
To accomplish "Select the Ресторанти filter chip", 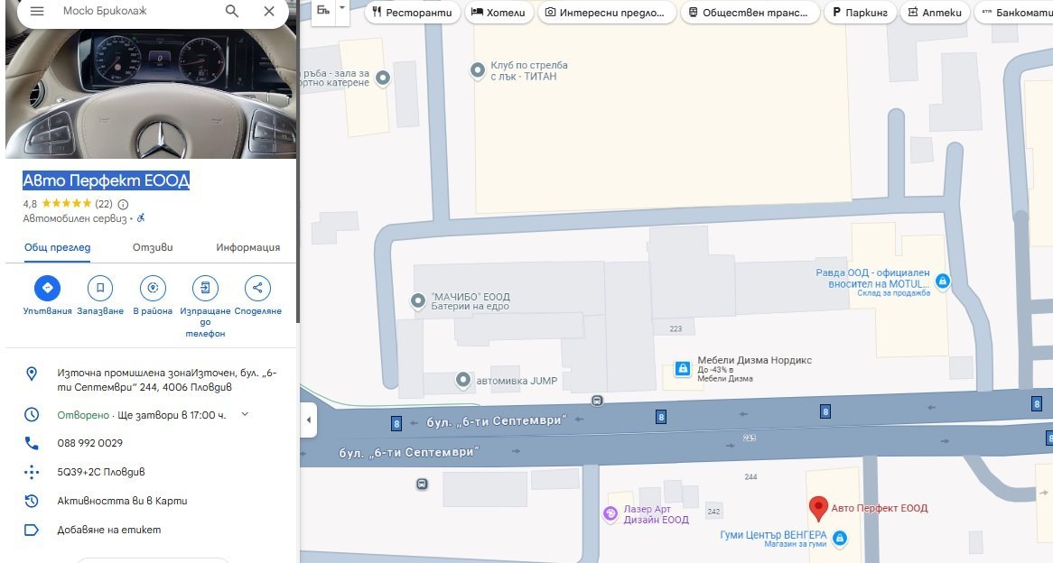I will coord(413,13).
